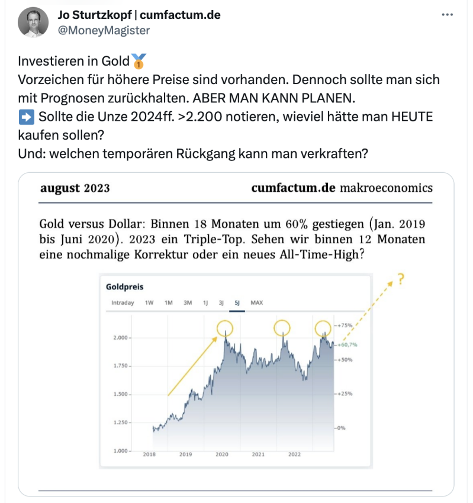Select the active 5J tab
473x503 pixels.
[x=237, y=303]
